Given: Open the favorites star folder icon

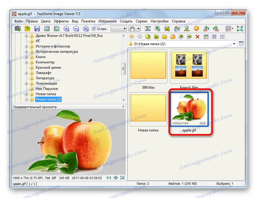Looking at the screenshot, I should point(165,37).
